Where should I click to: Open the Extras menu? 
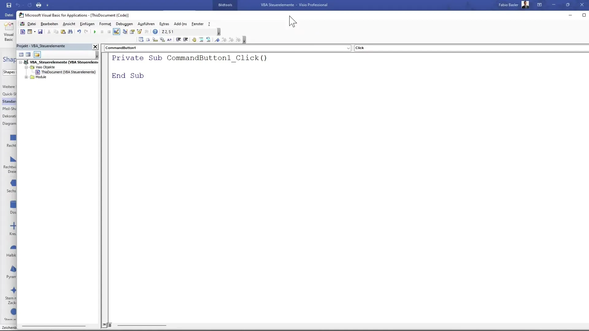point(164,24)
